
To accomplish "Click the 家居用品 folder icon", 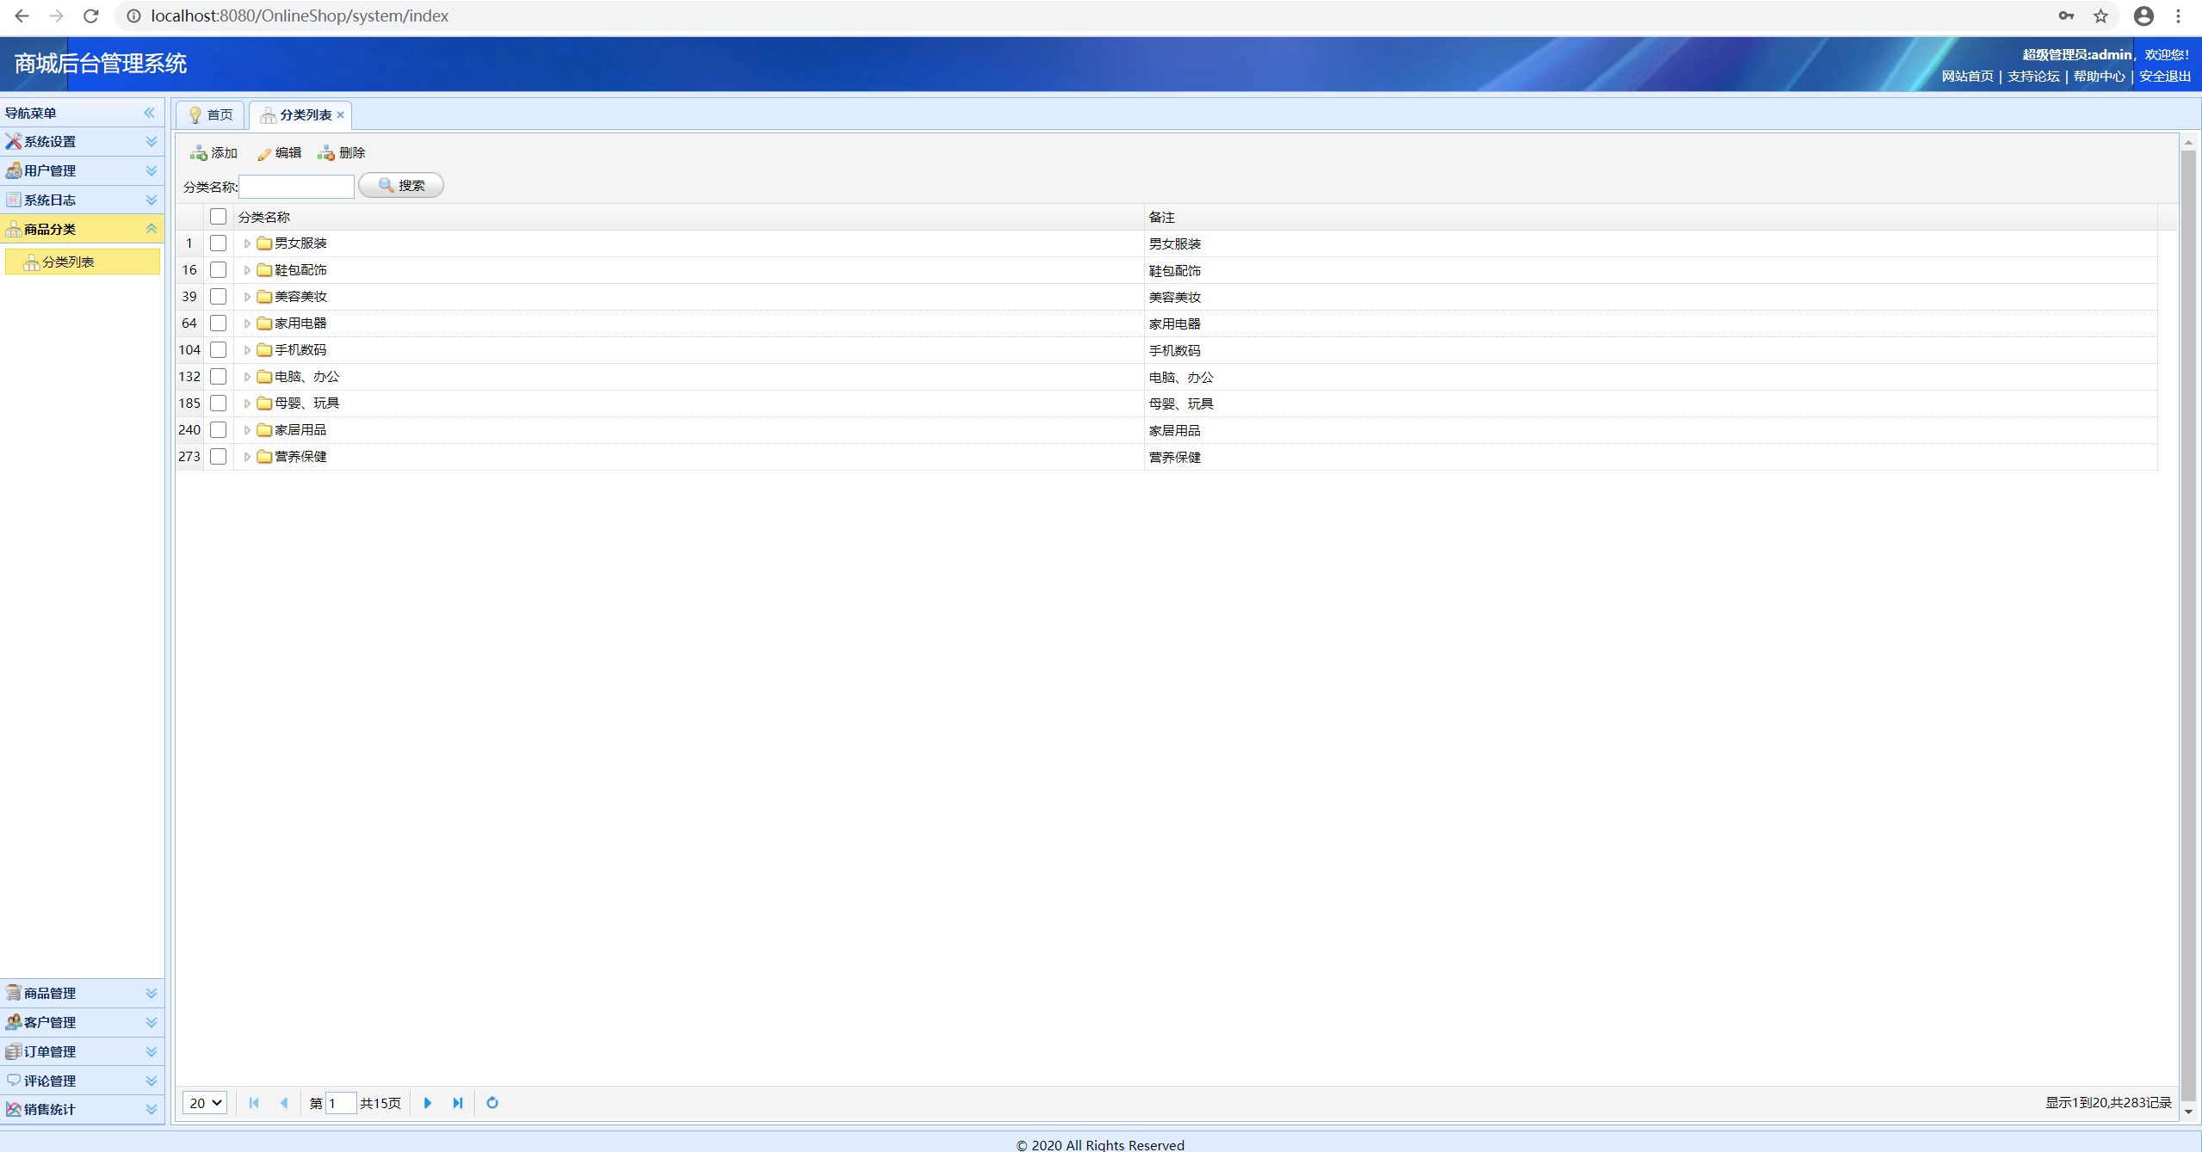I will (x=264, y=430).
